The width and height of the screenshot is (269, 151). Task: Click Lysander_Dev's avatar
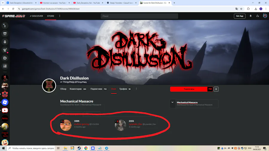point(120,125)
